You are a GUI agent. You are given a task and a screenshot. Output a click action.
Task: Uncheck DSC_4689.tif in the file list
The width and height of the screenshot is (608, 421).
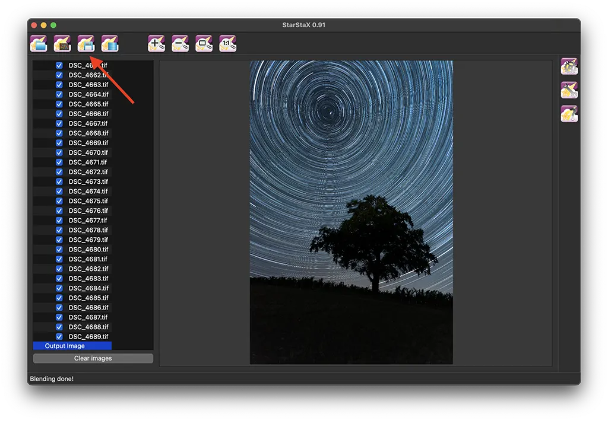point(59,337)
